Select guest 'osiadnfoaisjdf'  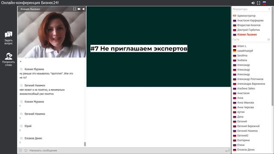[x=245, y=51]
